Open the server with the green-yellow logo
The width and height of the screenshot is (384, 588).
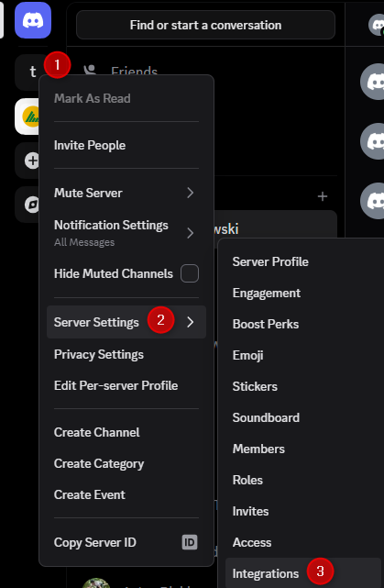point(27,116)
